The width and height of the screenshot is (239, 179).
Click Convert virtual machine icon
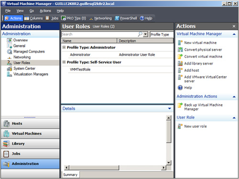click(x=180, y=56)
